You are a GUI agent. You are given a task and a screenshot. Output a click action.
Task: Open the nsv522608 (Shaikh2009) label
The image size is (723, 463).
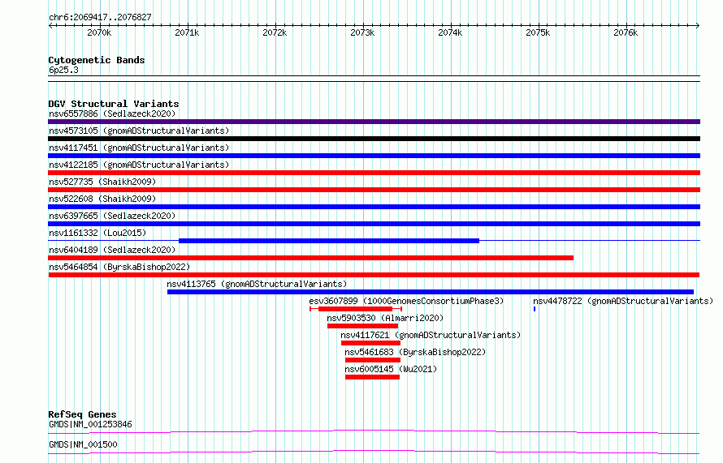[102, 199]
